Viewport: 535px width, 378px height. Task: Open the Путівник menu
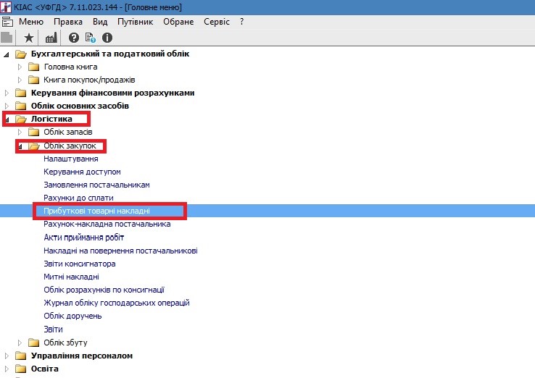click(x=135, y=22)
